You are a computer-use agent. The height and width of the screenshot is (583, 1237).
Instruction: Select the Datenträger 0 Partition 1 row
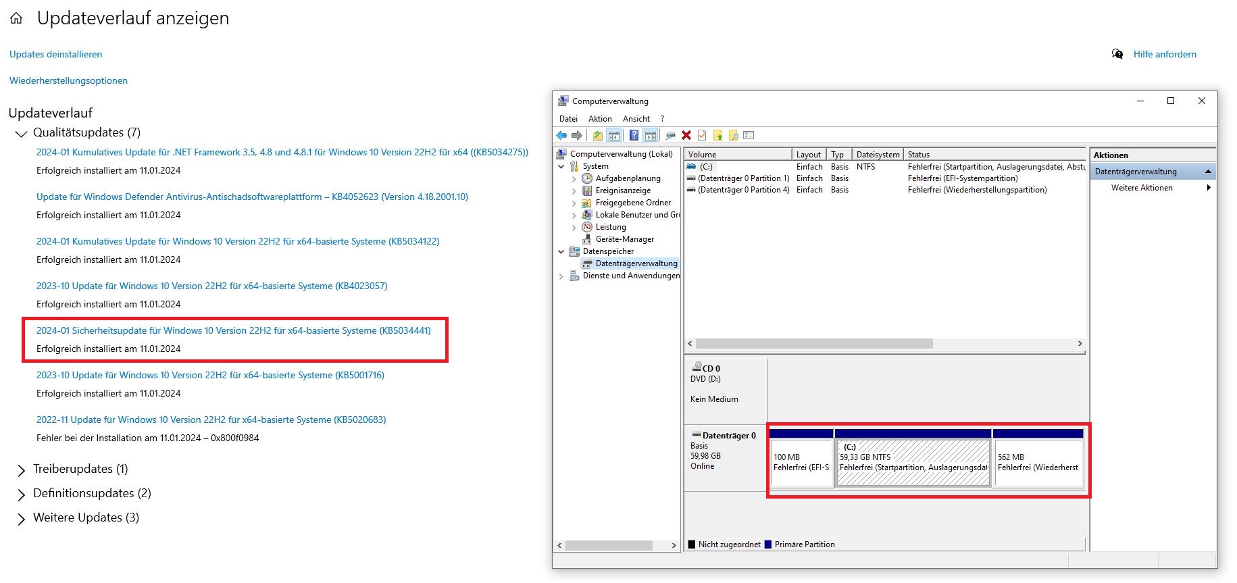coord(885,178)
